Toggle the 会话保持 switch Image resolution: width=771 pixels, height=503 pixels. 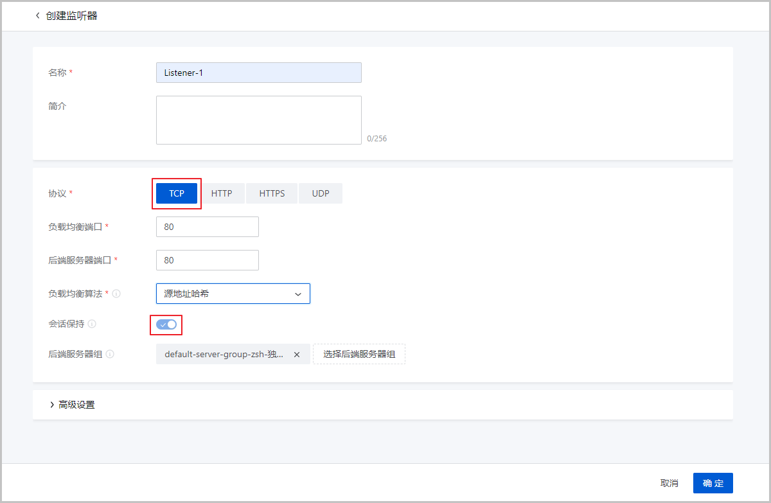point(166,324)
